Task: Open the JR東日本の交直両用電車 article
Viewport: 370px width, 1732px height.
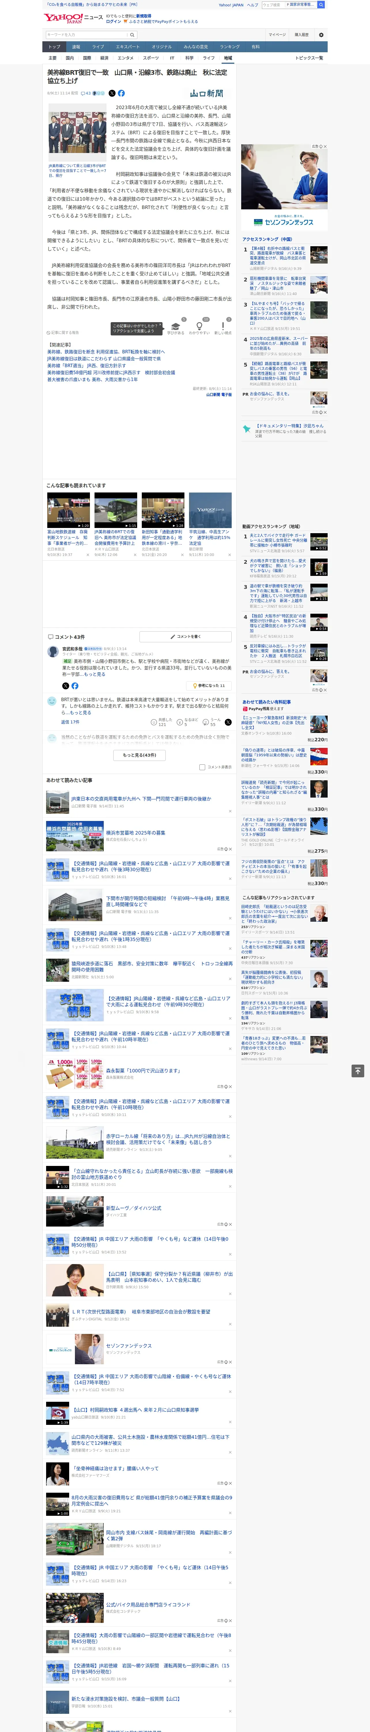Action: (141, 799)
